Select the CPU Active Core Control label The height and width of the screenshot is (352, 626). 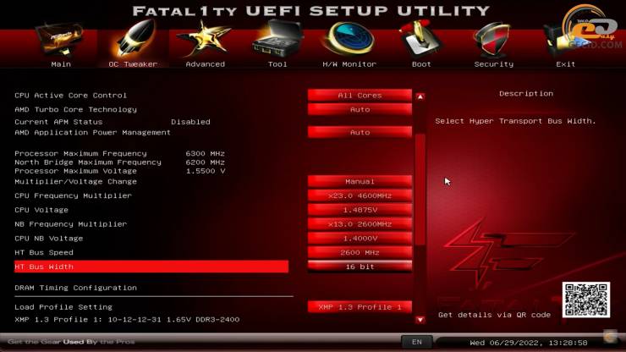click(x=71, y=96)
